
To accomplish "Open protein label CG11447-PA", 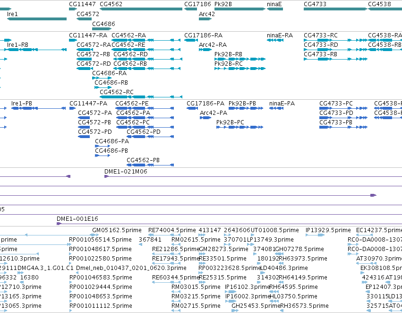I will tap(88, 104).
